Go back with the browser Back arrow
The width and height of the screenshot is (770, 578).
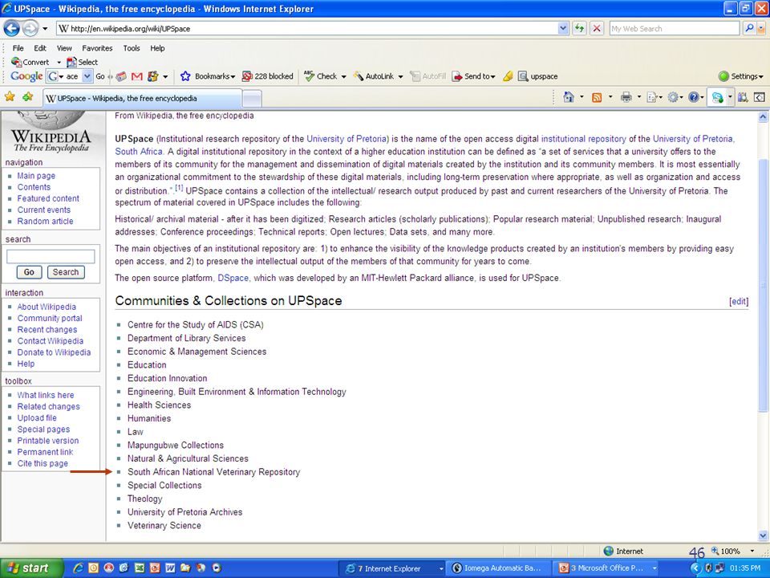coord(12,29)
